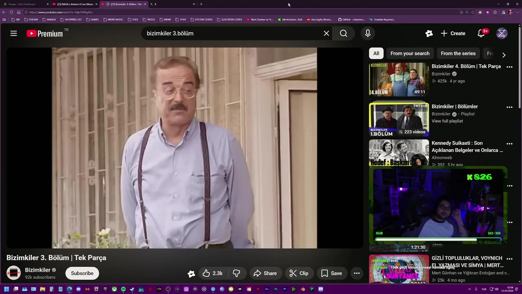
Task: Click the Share button
Action: pyautogui.click(x=265, y=273)
